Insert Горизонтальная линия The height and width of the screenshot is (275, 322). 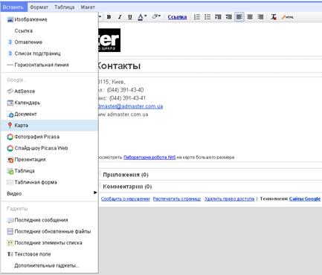(x=49, y=65)
